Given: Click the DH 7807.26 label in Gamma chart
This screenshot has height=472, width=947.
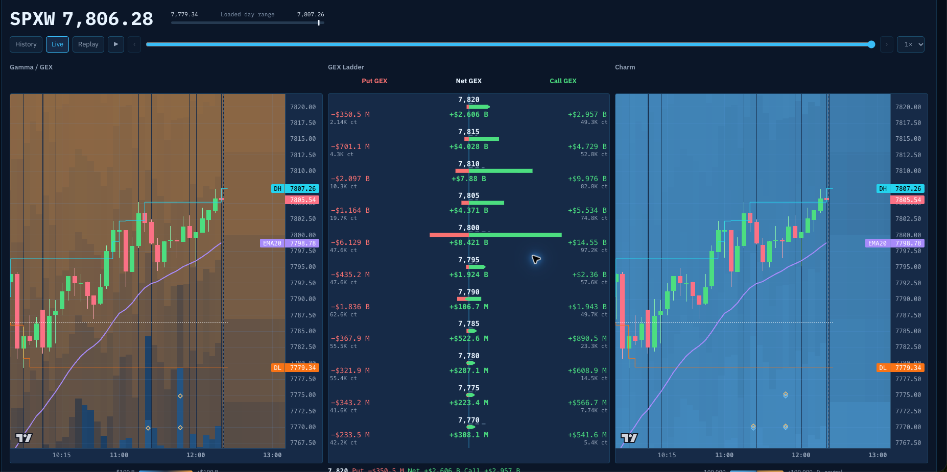Looking at the screenshot, I should [295, 189].
